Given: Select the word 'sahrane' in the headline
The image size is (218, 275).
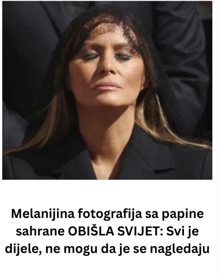Looking at the screenshot, I should (x=40, y=232).
